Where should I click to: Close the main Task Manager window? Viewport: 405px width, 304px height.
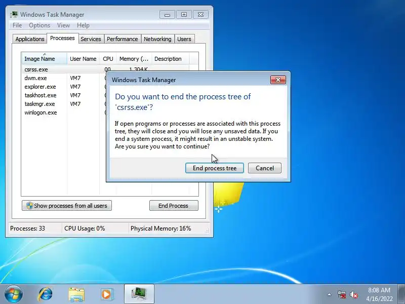200,15
